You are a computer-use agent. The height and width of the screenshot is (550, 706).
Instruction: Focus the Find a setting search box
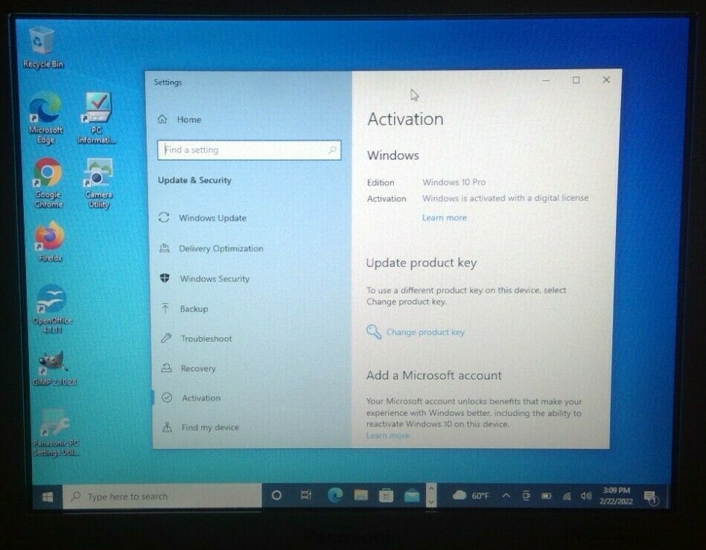(x=249, y=150)
